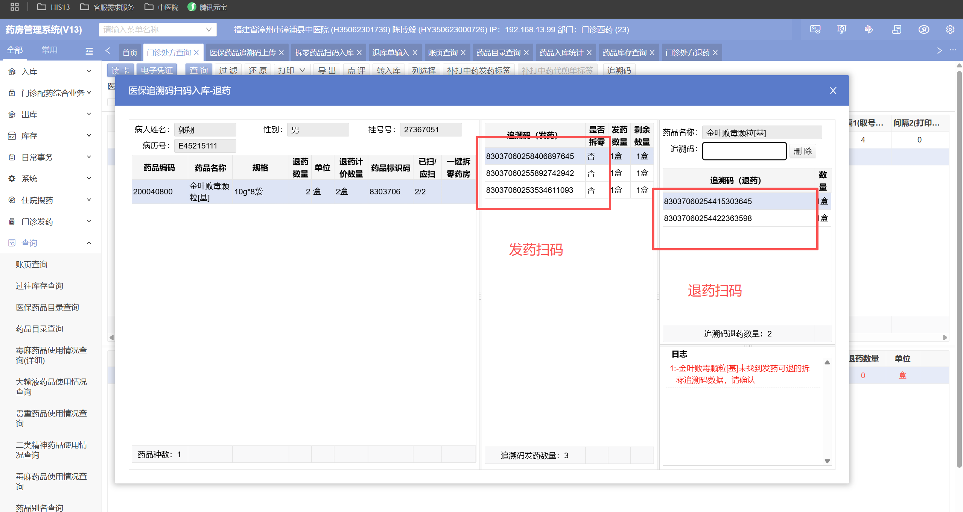Click the 入库 sidebar menu icon
The image size is (963, 512).
(x=12, y=71)
